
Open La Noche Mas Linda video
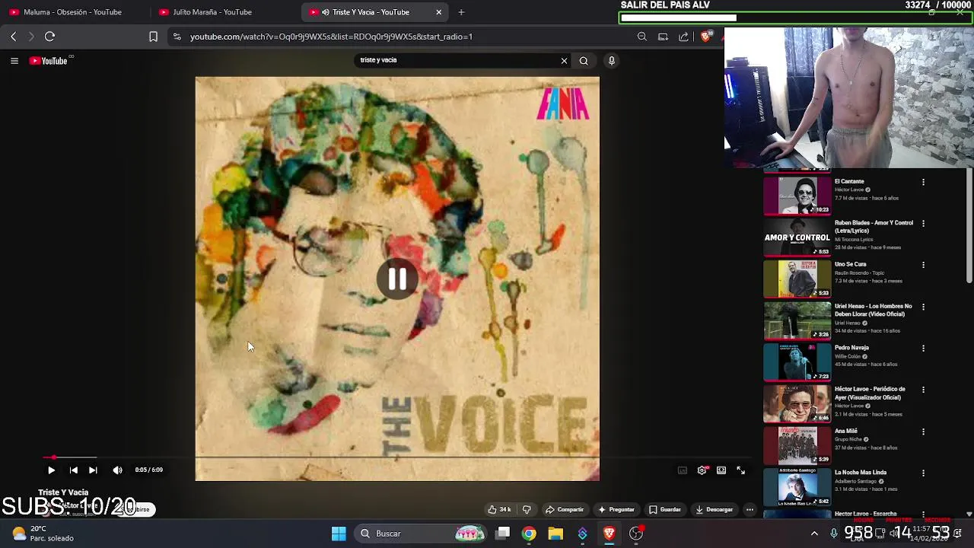tap(797, 486)
